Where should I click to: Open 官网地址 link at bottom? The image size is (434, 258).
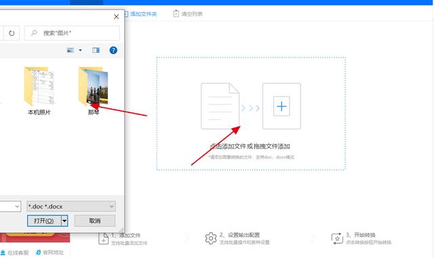[x=50, y=253]
